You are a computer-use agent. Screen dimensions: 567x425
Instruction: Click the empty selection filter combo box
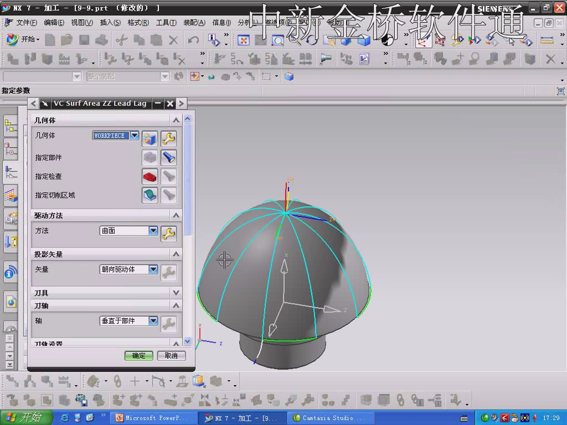point(42,76)
